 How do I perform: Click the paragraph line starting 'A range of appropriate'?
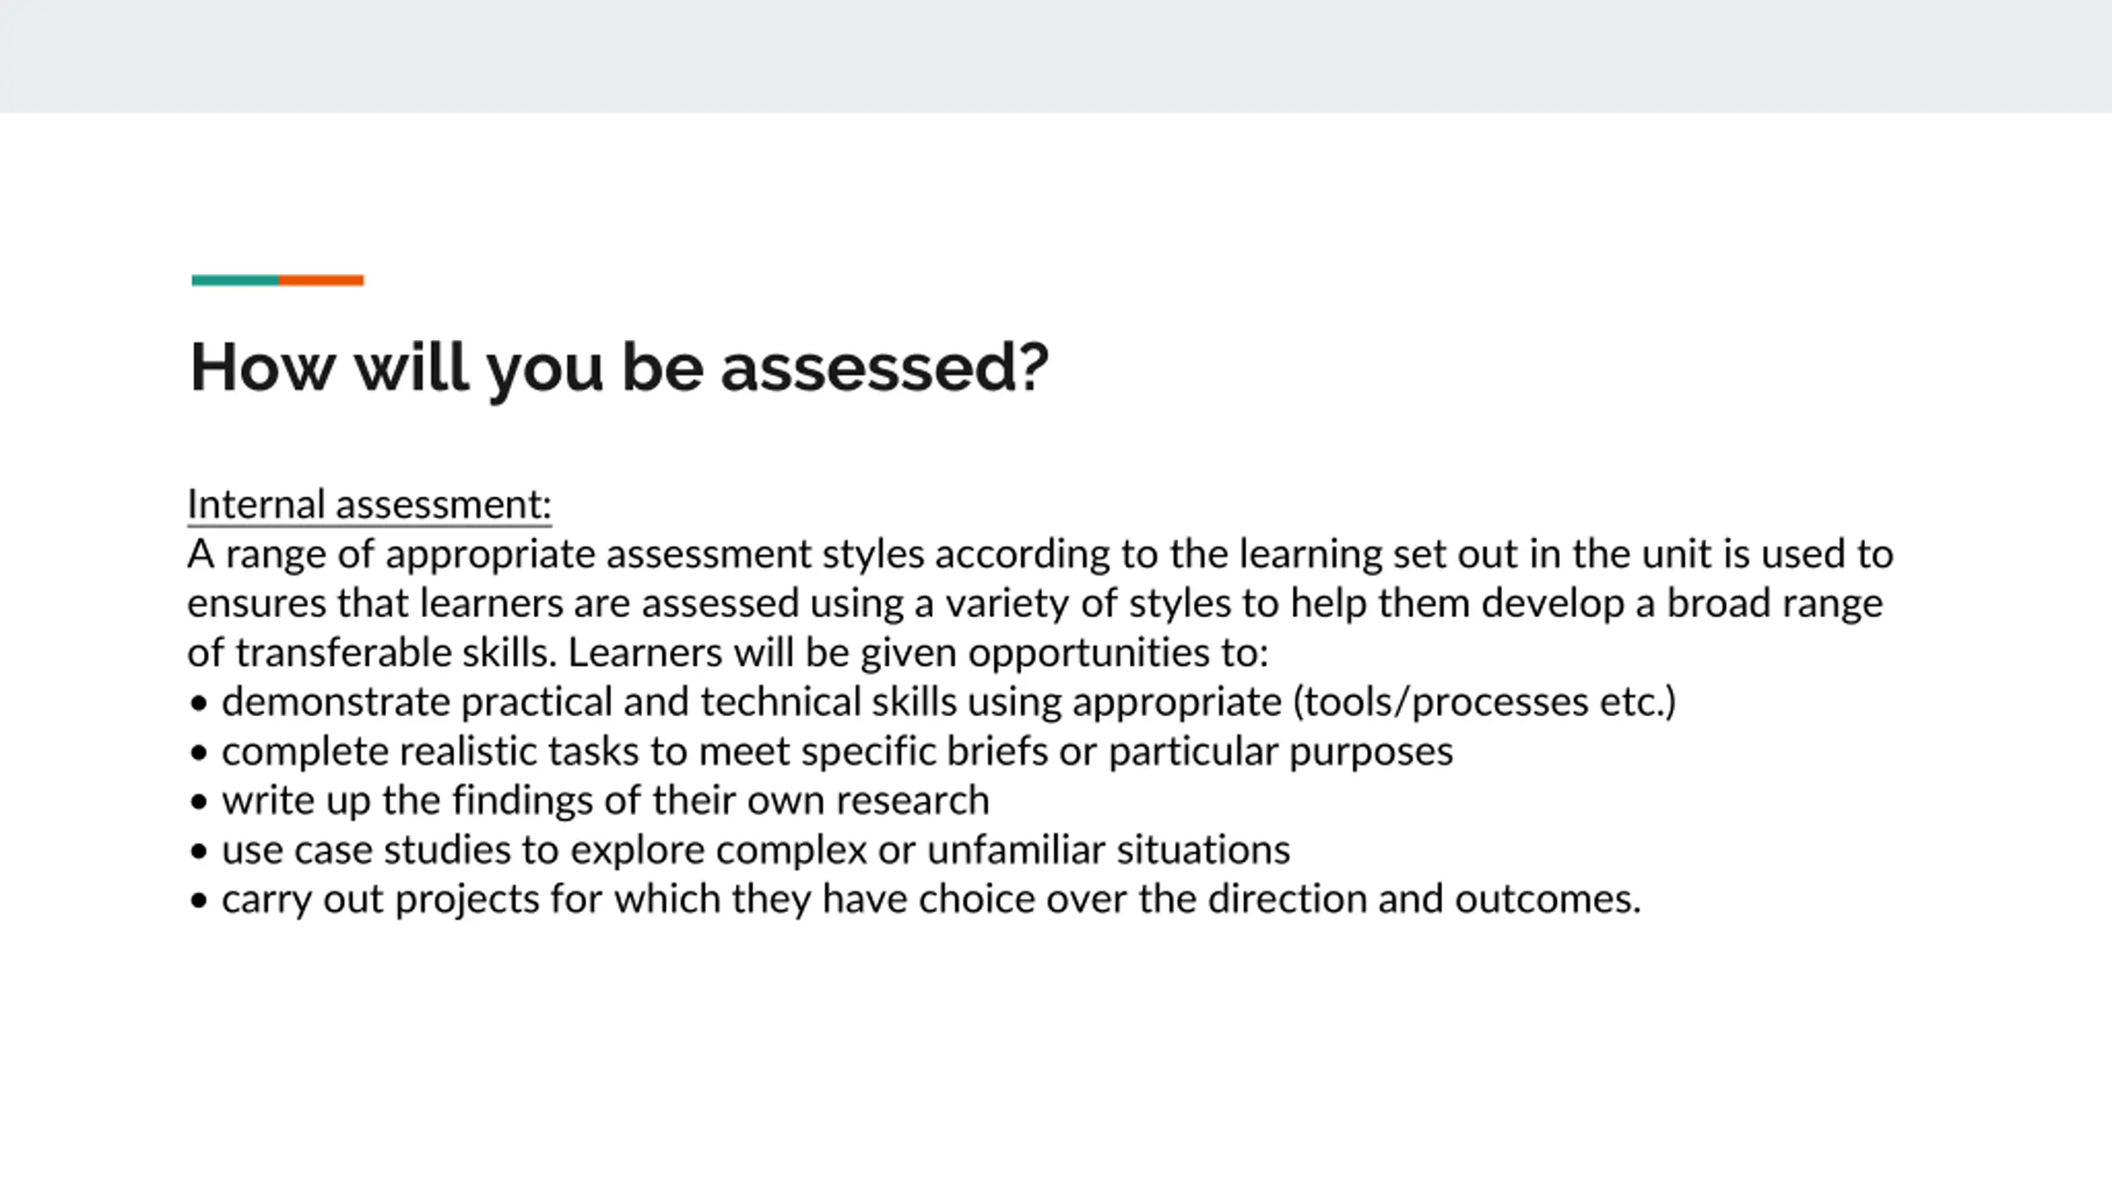point(1040,554)
